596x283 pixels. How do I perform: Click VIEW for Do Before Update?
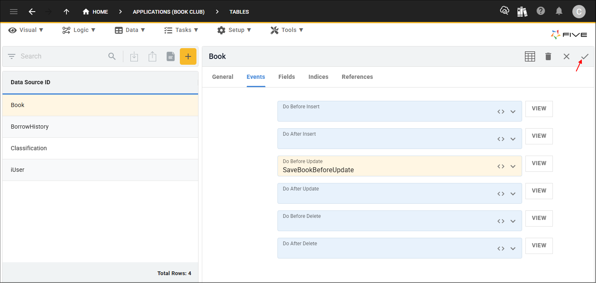[539, 163]
